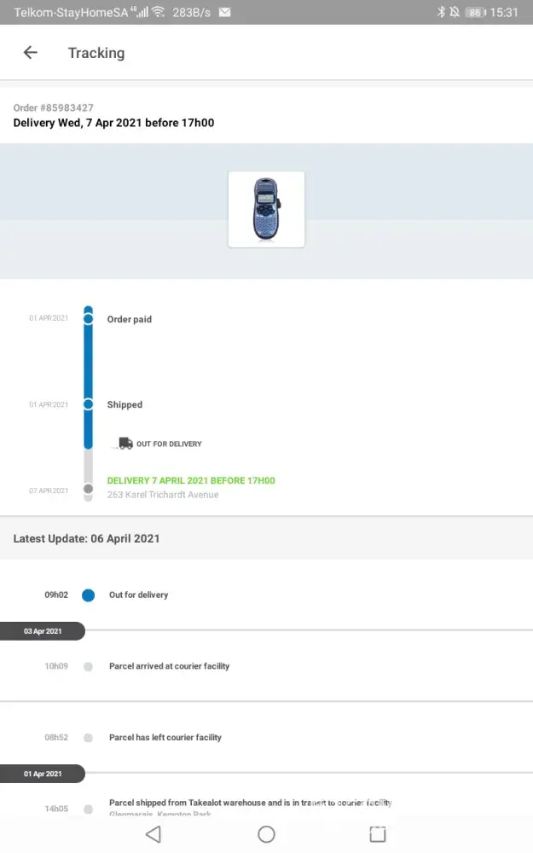
Task: Tap the delivery truck icon
Action: (x=125, y=444)
